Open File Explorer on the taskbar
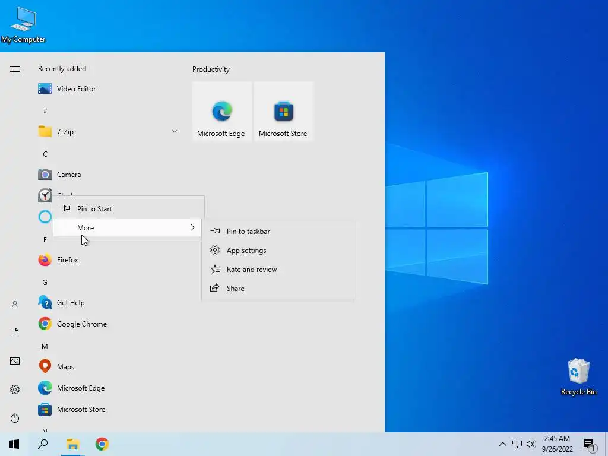608x456 pixels. click(x=72, y=444)
